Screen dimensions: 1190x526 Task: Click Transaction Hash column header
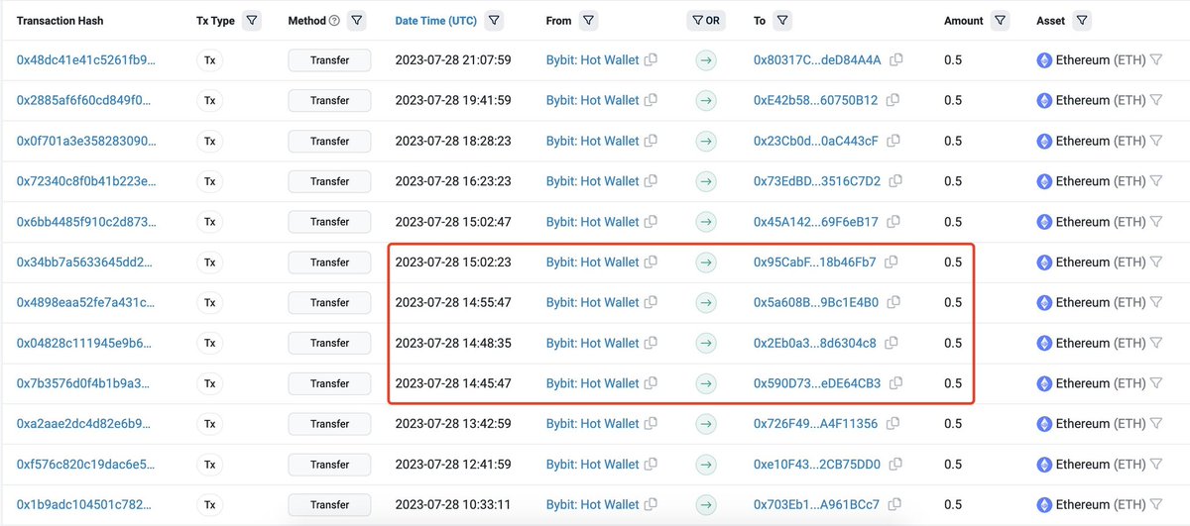coord(59,21)
